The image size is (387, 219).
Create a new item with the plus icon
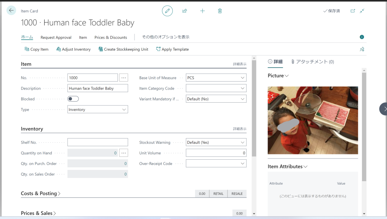click(203, 11)
